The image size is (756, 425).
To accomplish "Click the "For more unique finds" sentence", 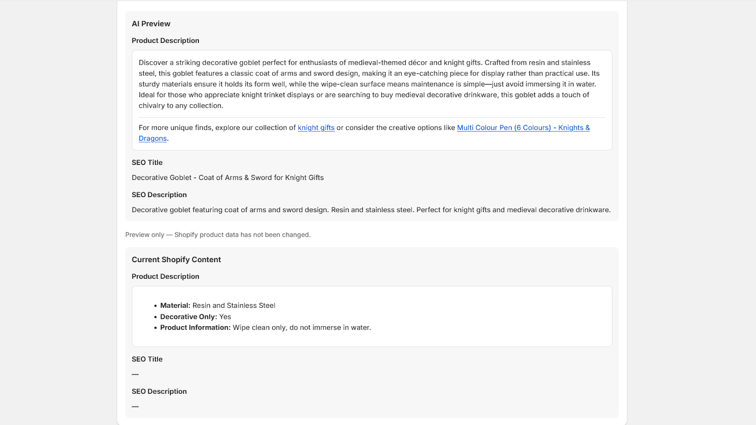I will pyautogui.click(x=364, y=133).
